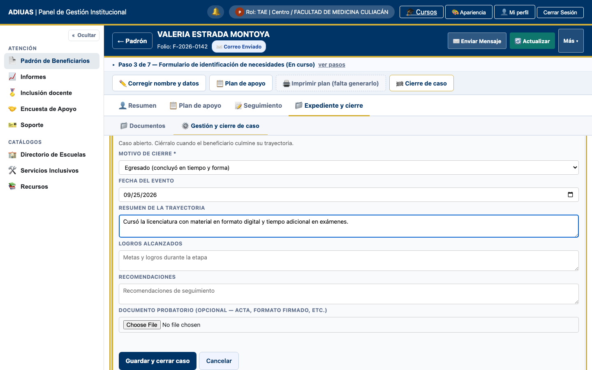Click the gear icon on Gestión y cierre

185,126
